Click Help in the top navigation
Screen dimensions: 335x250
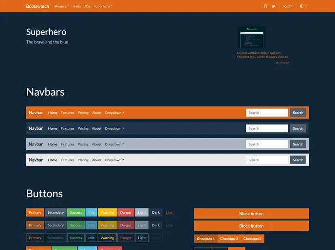76,6
